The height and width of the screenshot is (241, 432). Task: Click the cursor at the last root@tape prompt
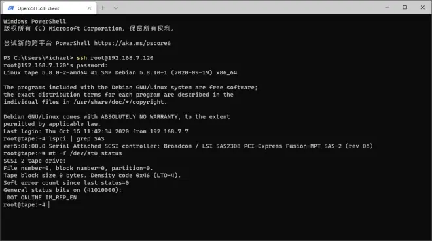coord(49,204)
